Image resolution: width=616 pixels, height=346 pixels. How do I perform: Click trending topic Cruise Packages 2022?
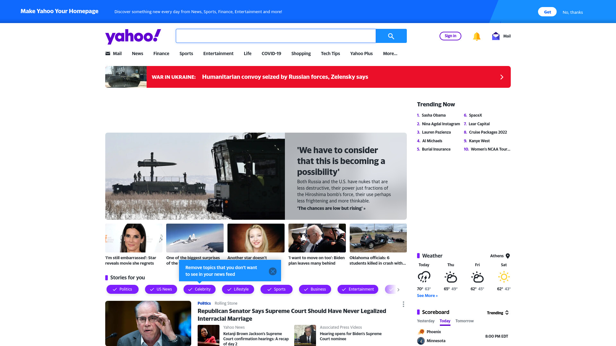pyautogui.click(x=488, y=132)
